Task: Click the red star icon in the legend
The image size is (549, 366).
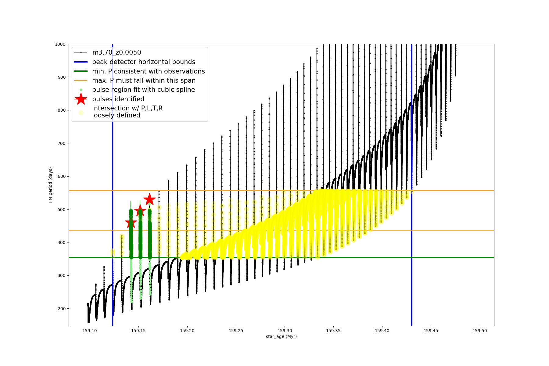Action: point(81,99)
